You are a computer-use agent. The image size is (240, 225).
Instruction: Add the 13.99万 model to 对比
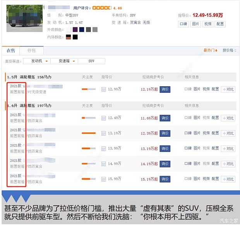pos(228,149)
